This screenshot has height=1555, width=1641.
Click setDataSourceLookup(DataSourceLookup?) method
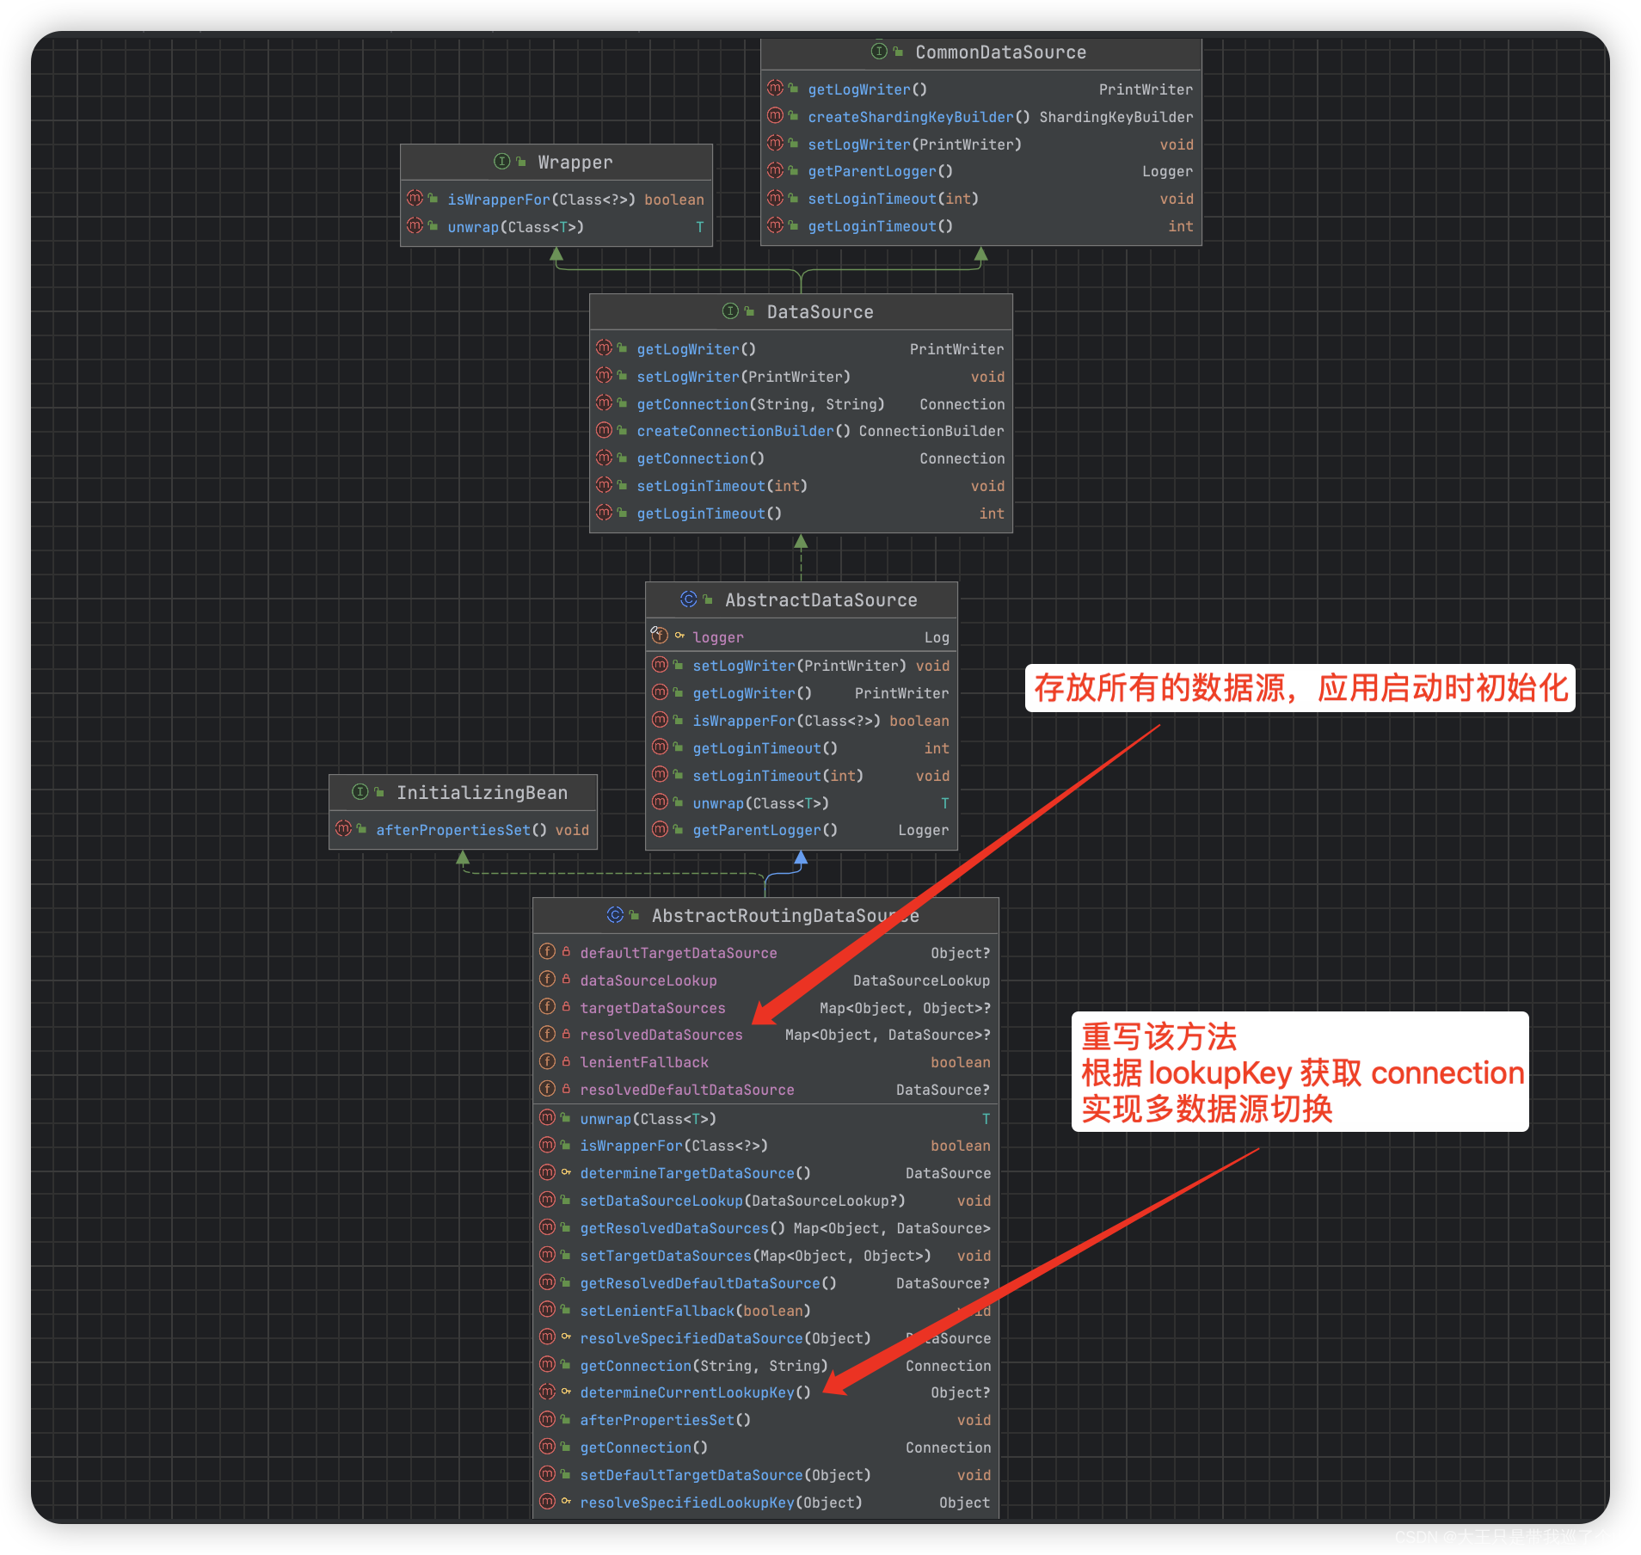click(x=742, y=1201)
